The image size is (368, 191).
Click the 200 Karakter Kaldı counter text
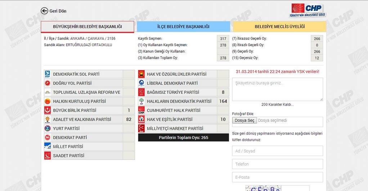pos(277,105)
